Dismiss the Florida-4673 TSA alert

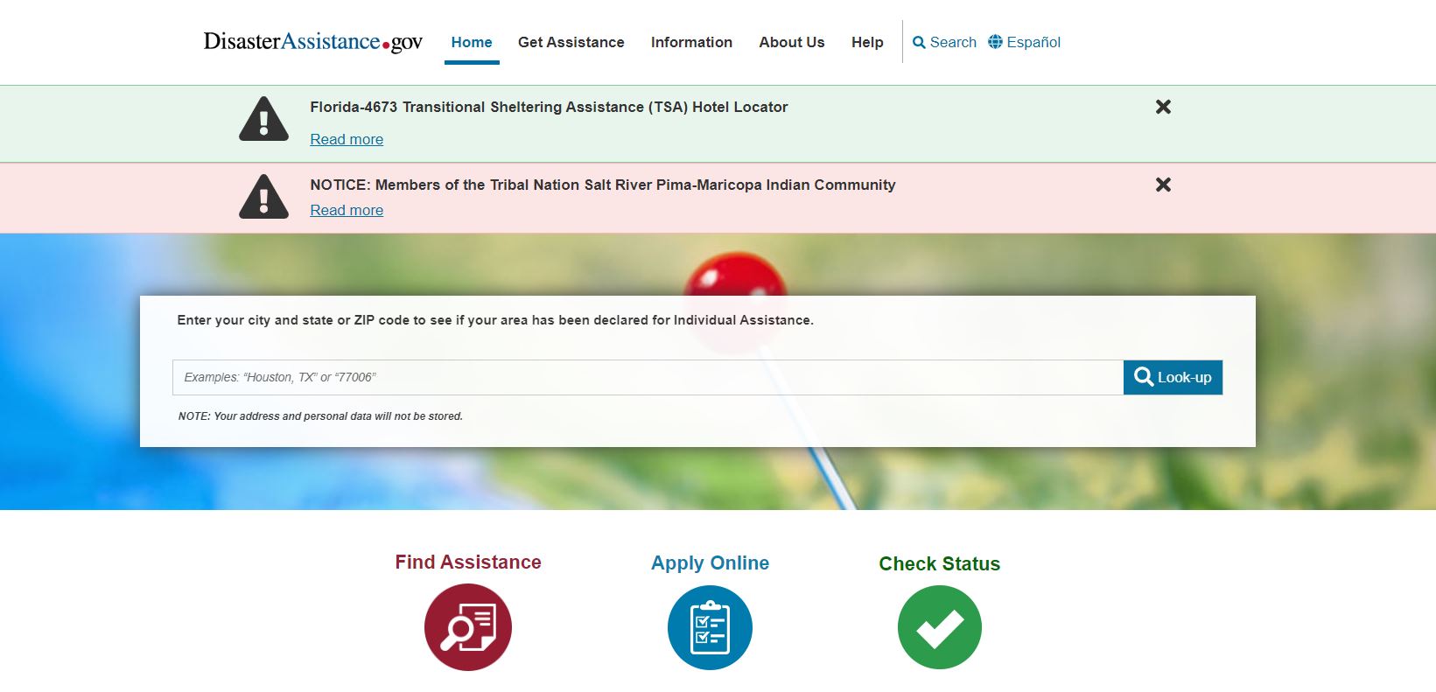(x=1163, y=107)
